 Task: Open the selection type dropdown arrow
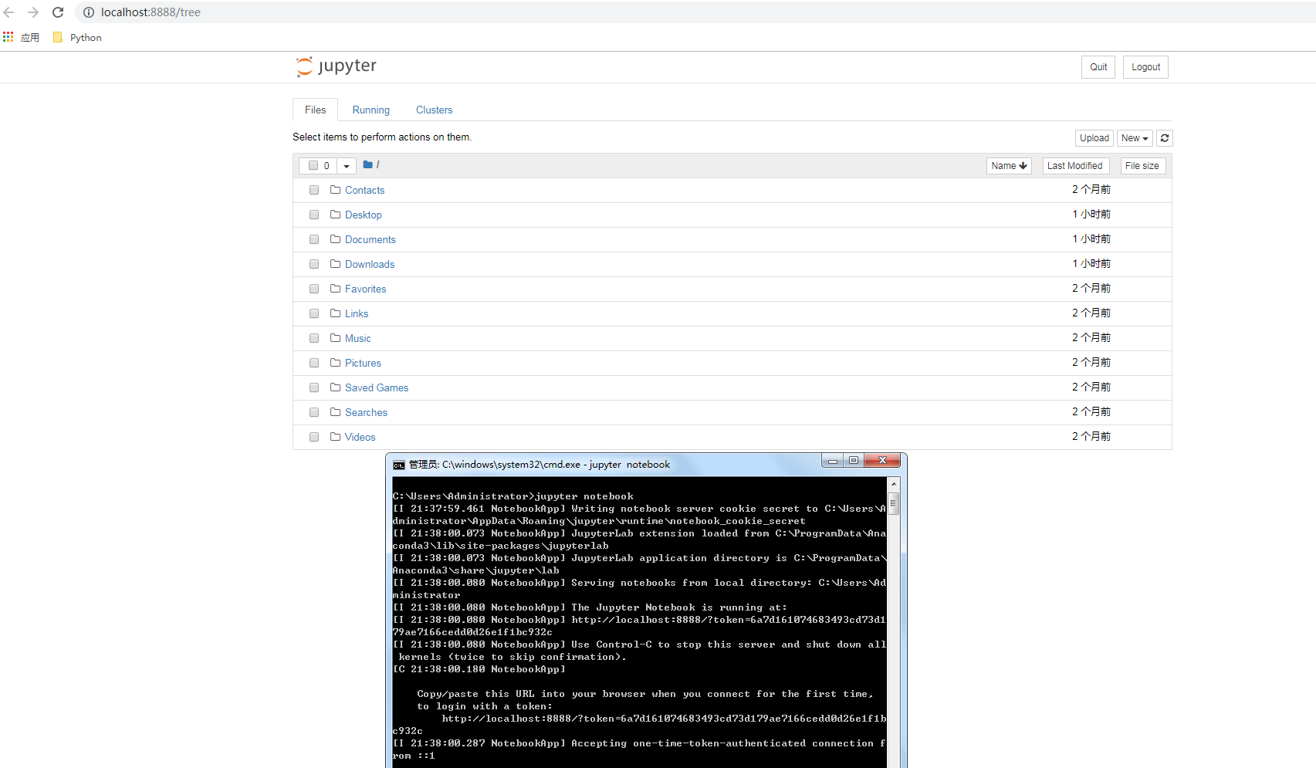347,165
